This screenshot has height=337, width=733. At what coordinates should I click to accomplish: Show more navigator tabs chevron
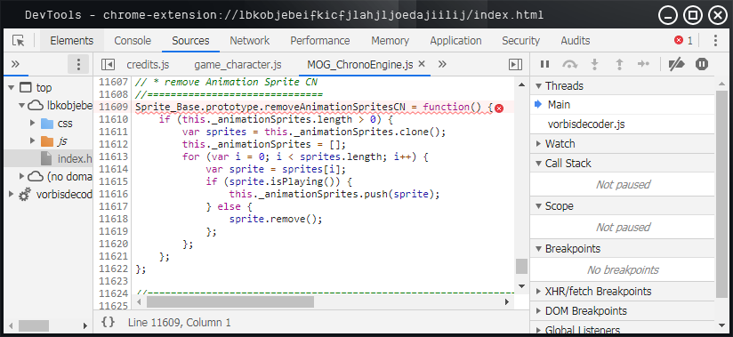point(15,64)
